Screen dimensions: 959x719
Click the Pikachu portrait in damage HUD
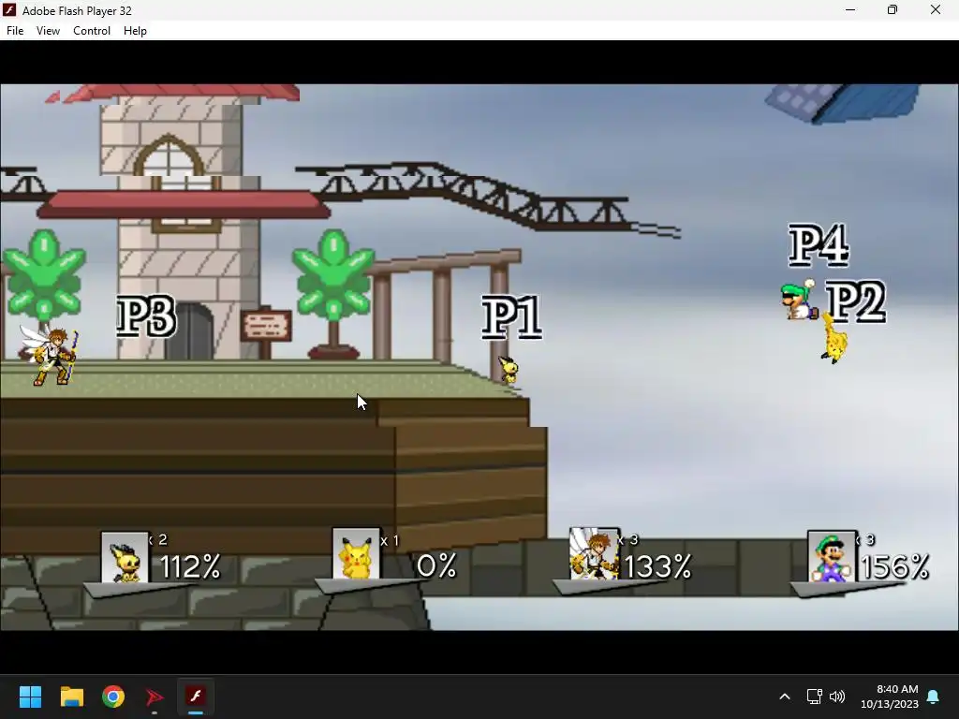pyautogui.click(x=356, y=554)
